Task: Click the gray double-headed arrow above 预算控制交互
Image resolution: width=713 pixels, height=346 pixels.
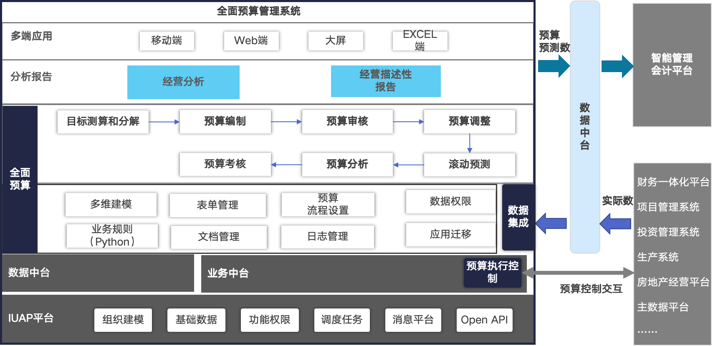Action: pos(578,273)
